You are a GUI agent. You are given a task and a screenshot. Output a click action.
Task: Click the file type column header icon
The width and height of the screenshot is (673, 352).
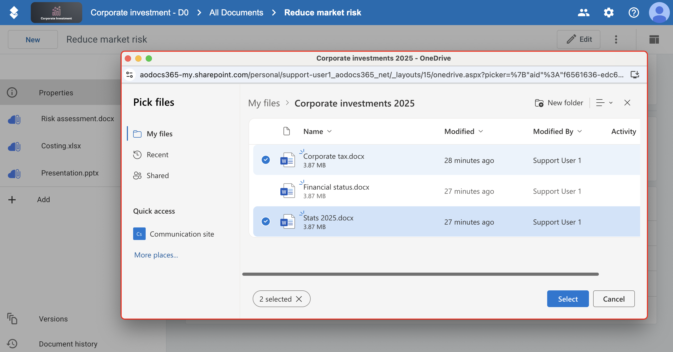(287, 131)
